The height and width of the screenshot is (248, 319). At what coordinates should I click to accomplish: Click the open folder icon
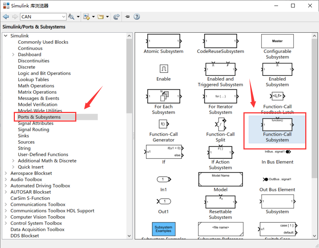101,17
